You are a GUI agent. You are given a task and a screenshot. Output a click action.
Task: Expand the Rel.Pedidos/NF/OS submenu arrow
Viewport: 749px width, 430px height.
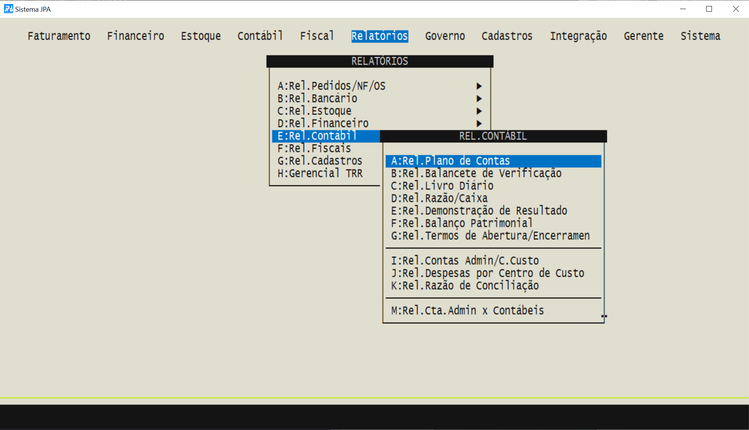click(479, 86)
